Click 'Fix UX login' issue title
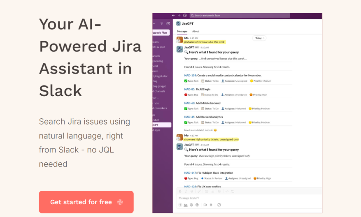The image size is (361, 217). pos(203,89)
